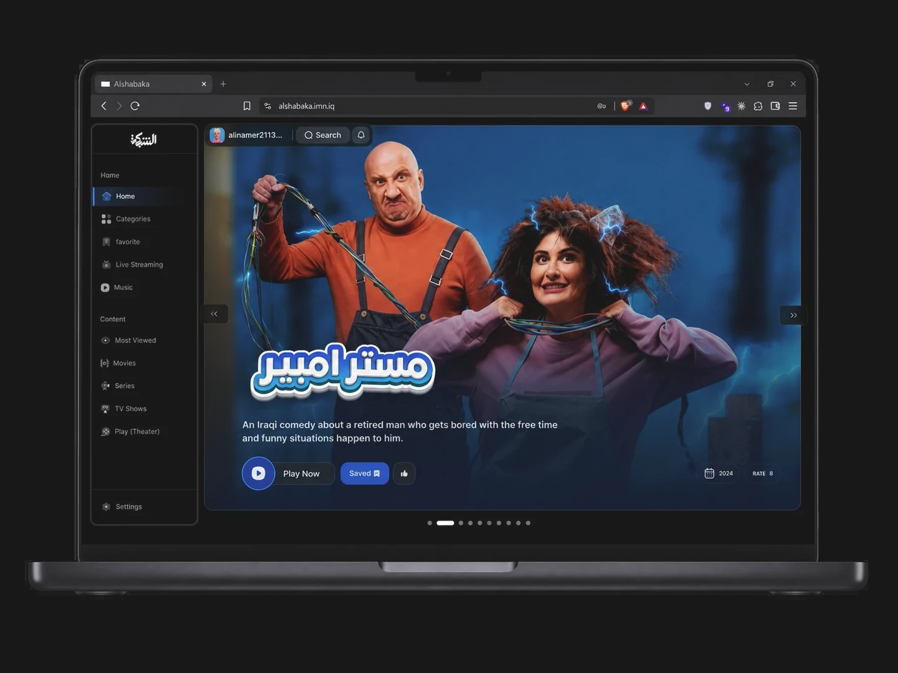Open Series in the sidebar
Image resolution: width=898 pixels, height=673 pixels.
[x=118, y=385]
